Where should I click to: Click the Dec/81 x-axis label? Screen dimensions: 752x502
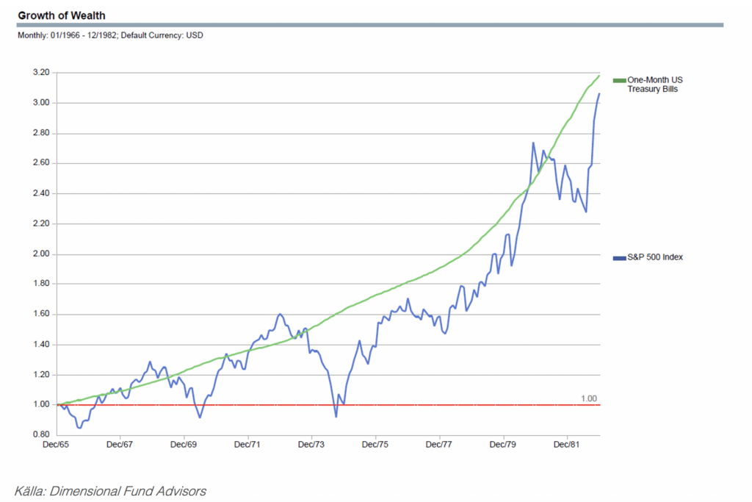click(567, 445)
